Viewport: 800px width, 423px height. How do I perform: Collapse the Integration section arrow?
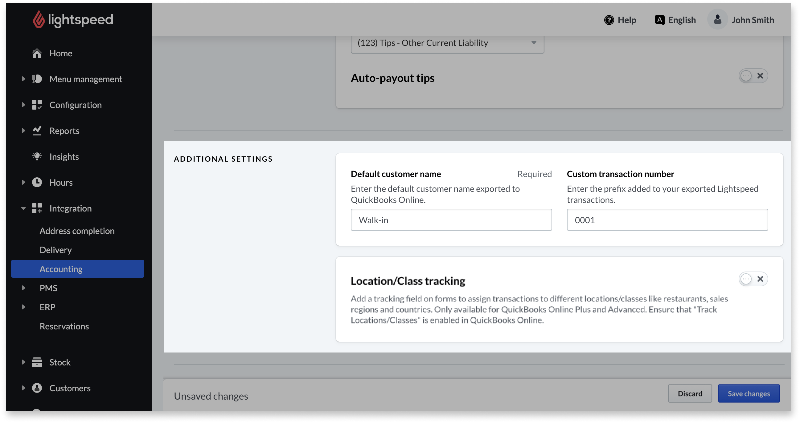(x=23, y=208)
